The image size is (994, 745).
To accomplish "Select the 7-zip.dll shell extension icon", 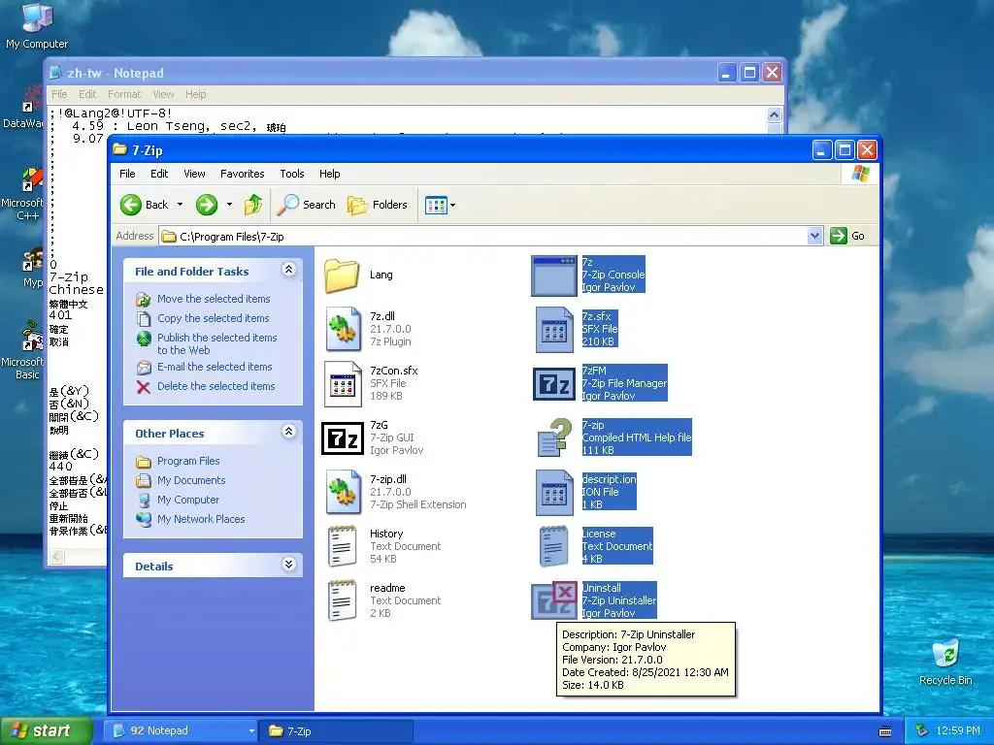I will [343, 492].
